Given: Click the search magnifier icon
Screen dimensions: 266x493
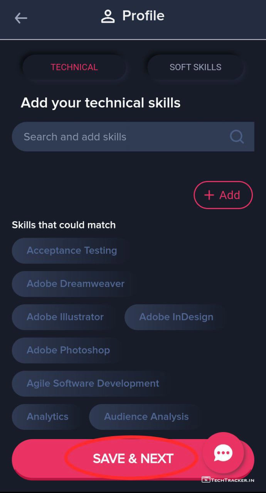Looking at the screenshot, I should [237, 136].
